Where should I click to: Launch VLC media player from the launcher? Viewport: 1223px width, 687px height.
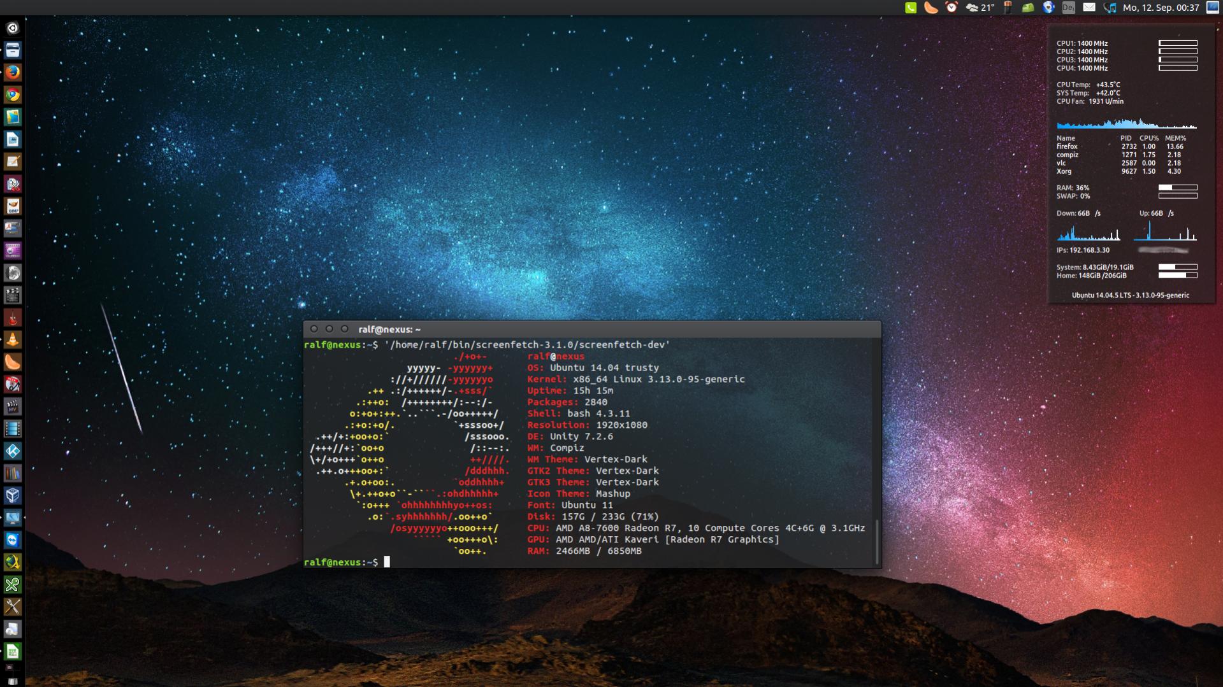pyautogui.click(x=12, y=340)
